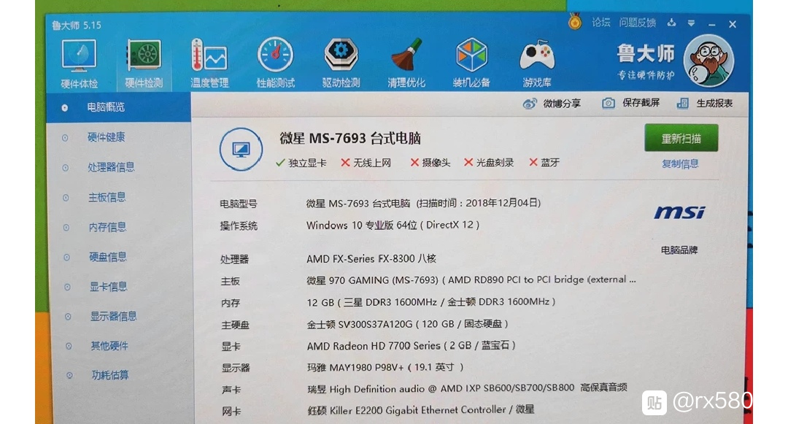Minimize the 鲁大师 window

(711, 24)
